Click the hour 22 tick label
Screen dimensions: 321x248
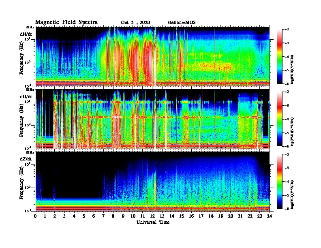pyautogui.click(x=250, y=216)
